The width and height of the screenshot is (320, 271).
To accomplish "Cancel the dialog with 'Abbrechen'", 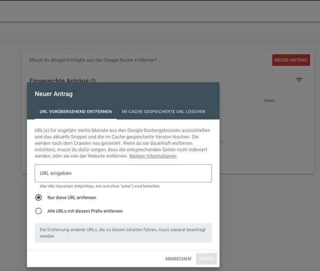I will pos(178,259).
